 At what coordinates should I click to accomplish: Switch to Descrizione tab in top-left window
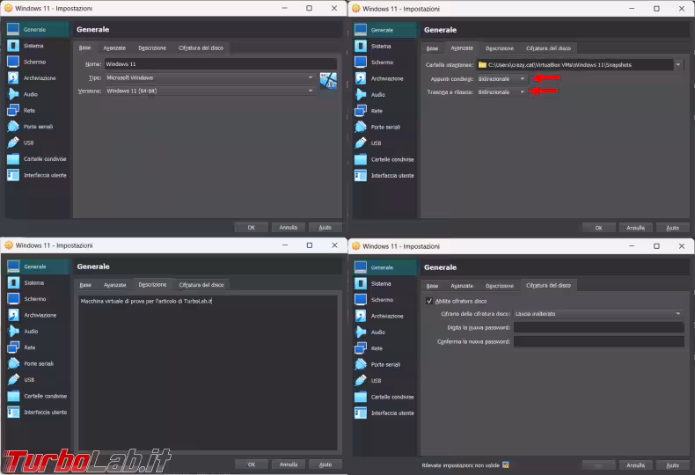tap(152, 47)
